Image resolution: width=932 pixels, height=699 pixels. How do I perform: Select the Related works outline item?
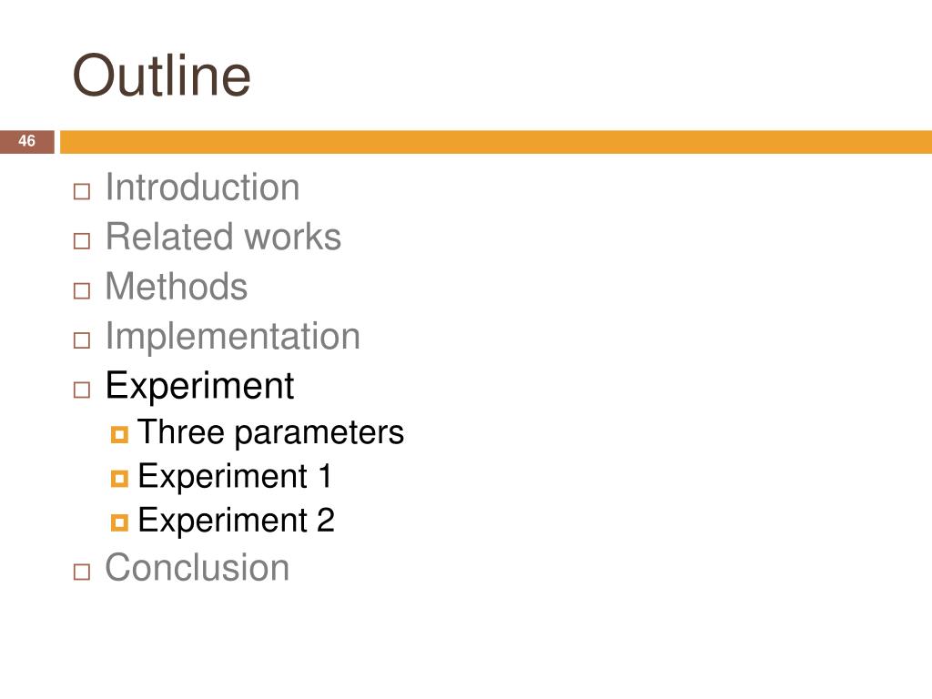[223, 237]
